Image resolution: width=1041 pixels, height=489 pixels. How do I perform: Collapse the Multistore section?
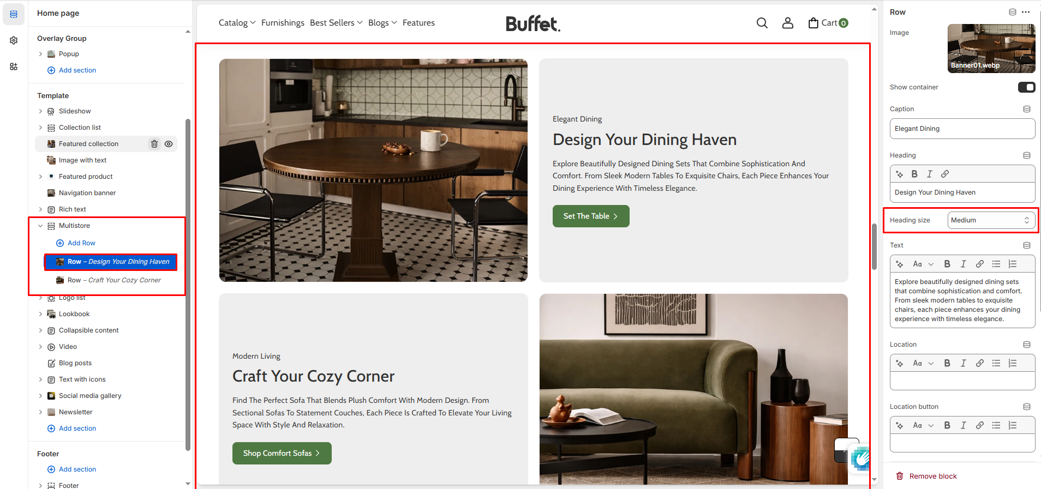tap(40, 226)
